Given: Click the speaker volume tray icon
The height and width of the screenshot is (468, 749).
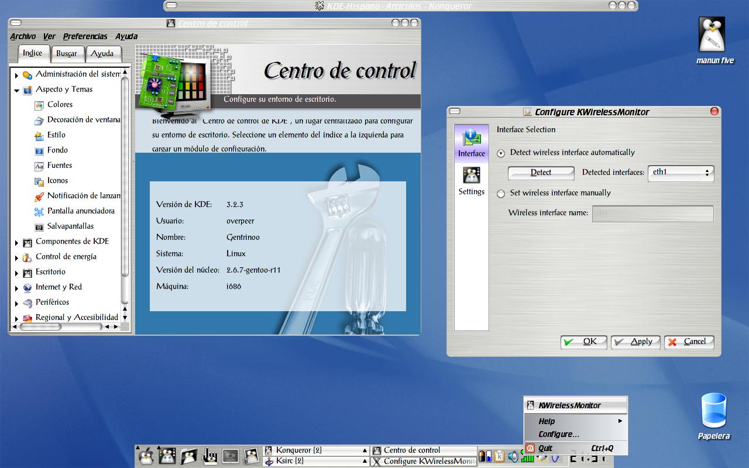Looking at the screenshot, I should 513,456.
